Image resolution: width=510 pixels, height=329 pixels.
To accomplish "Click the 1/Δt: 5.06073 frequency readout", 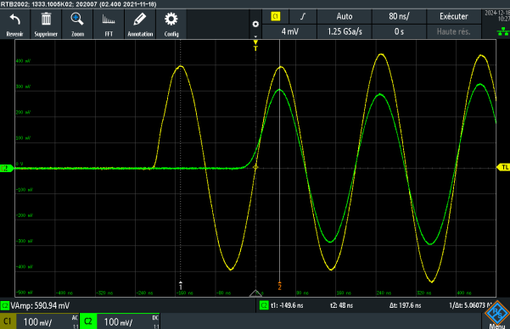I will 470,305.
